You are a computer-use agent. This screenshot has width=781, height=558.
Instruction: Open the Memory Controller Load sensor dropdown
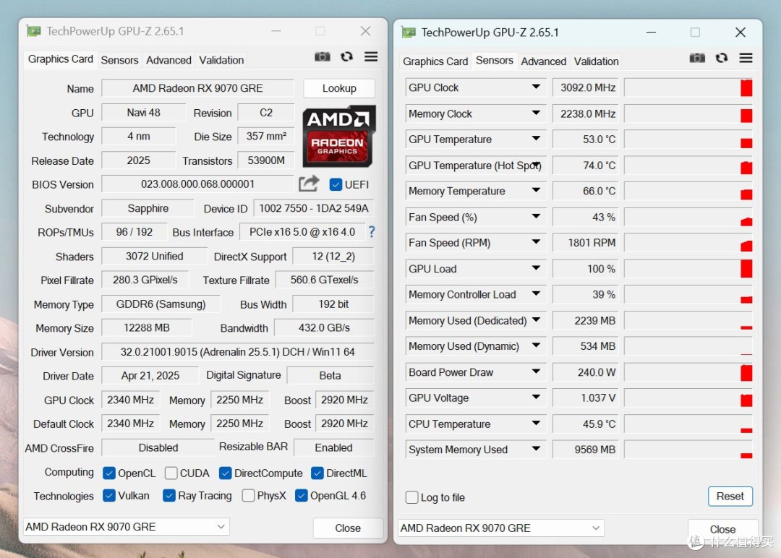(536, 294)
